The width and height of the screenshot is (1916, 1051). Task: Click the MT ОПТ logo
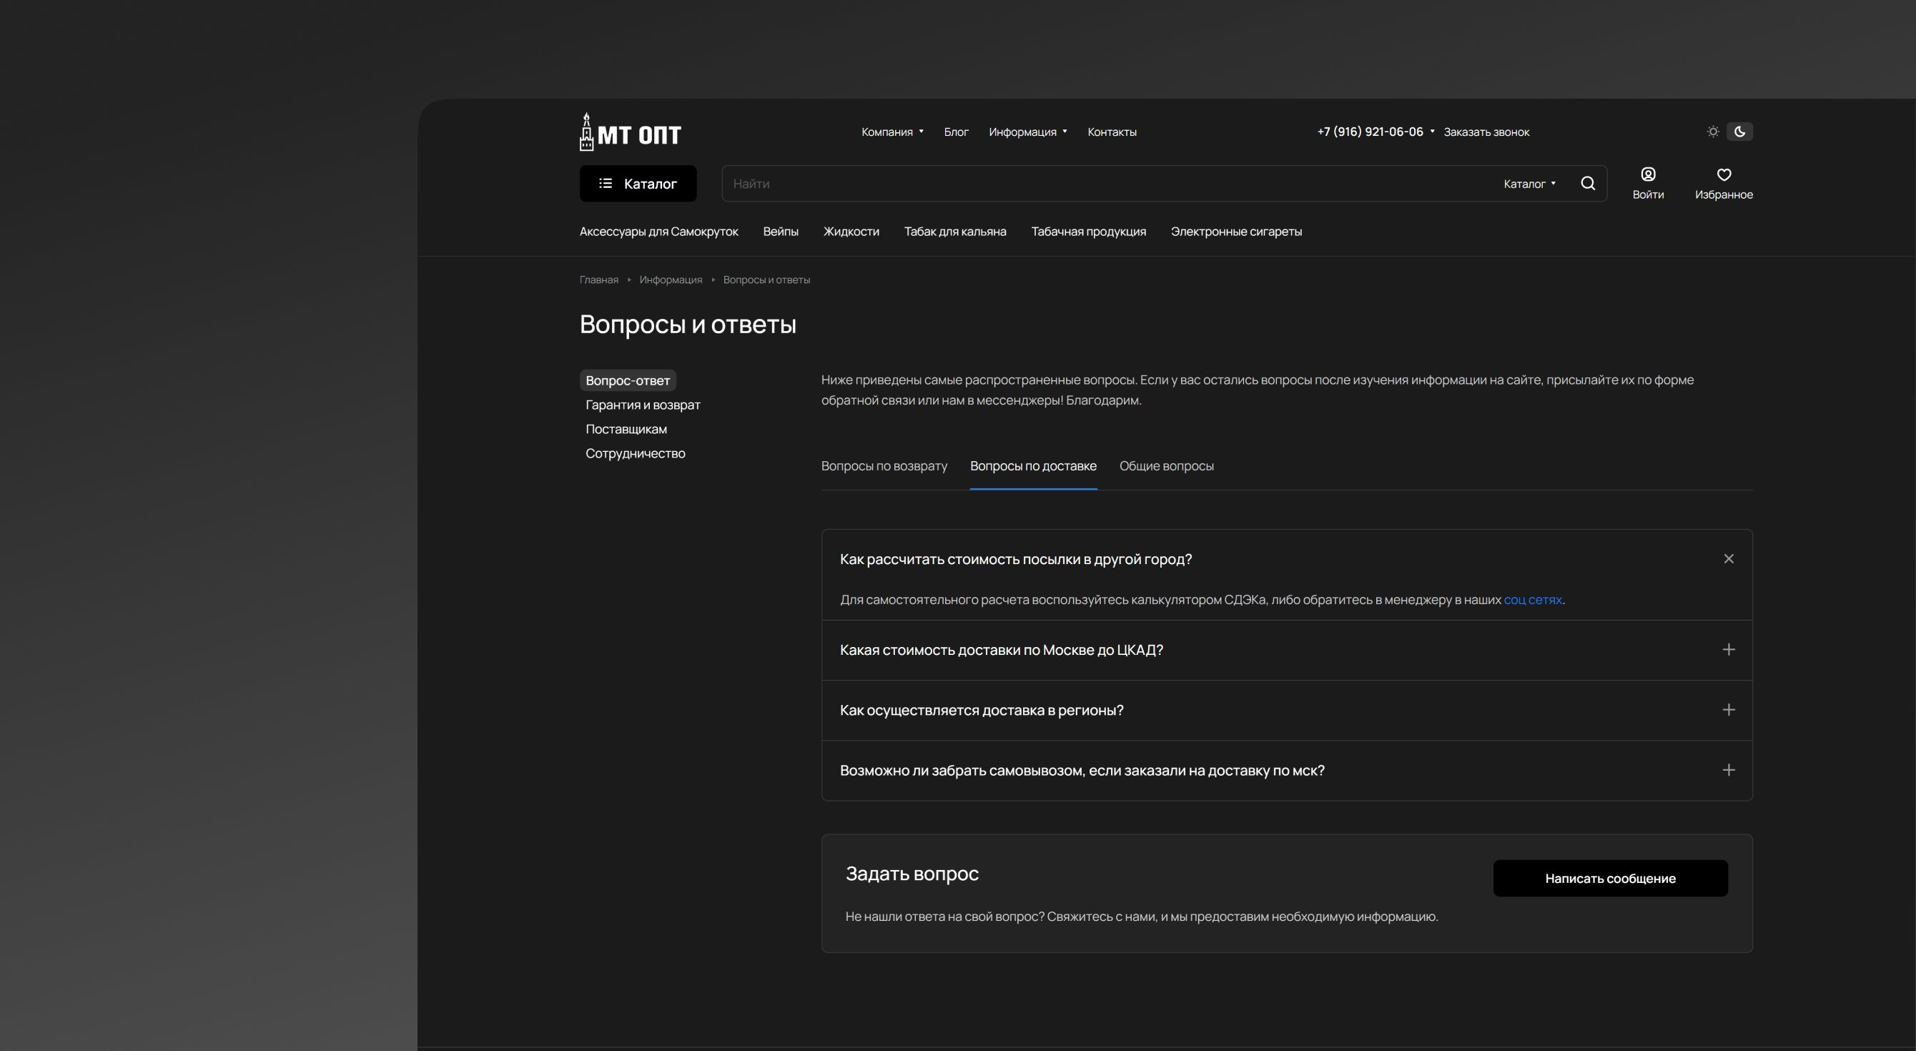(630, 133)
